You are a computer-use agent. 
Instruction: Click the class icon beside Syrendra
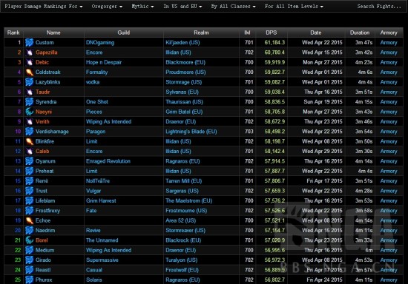point(30,101)
